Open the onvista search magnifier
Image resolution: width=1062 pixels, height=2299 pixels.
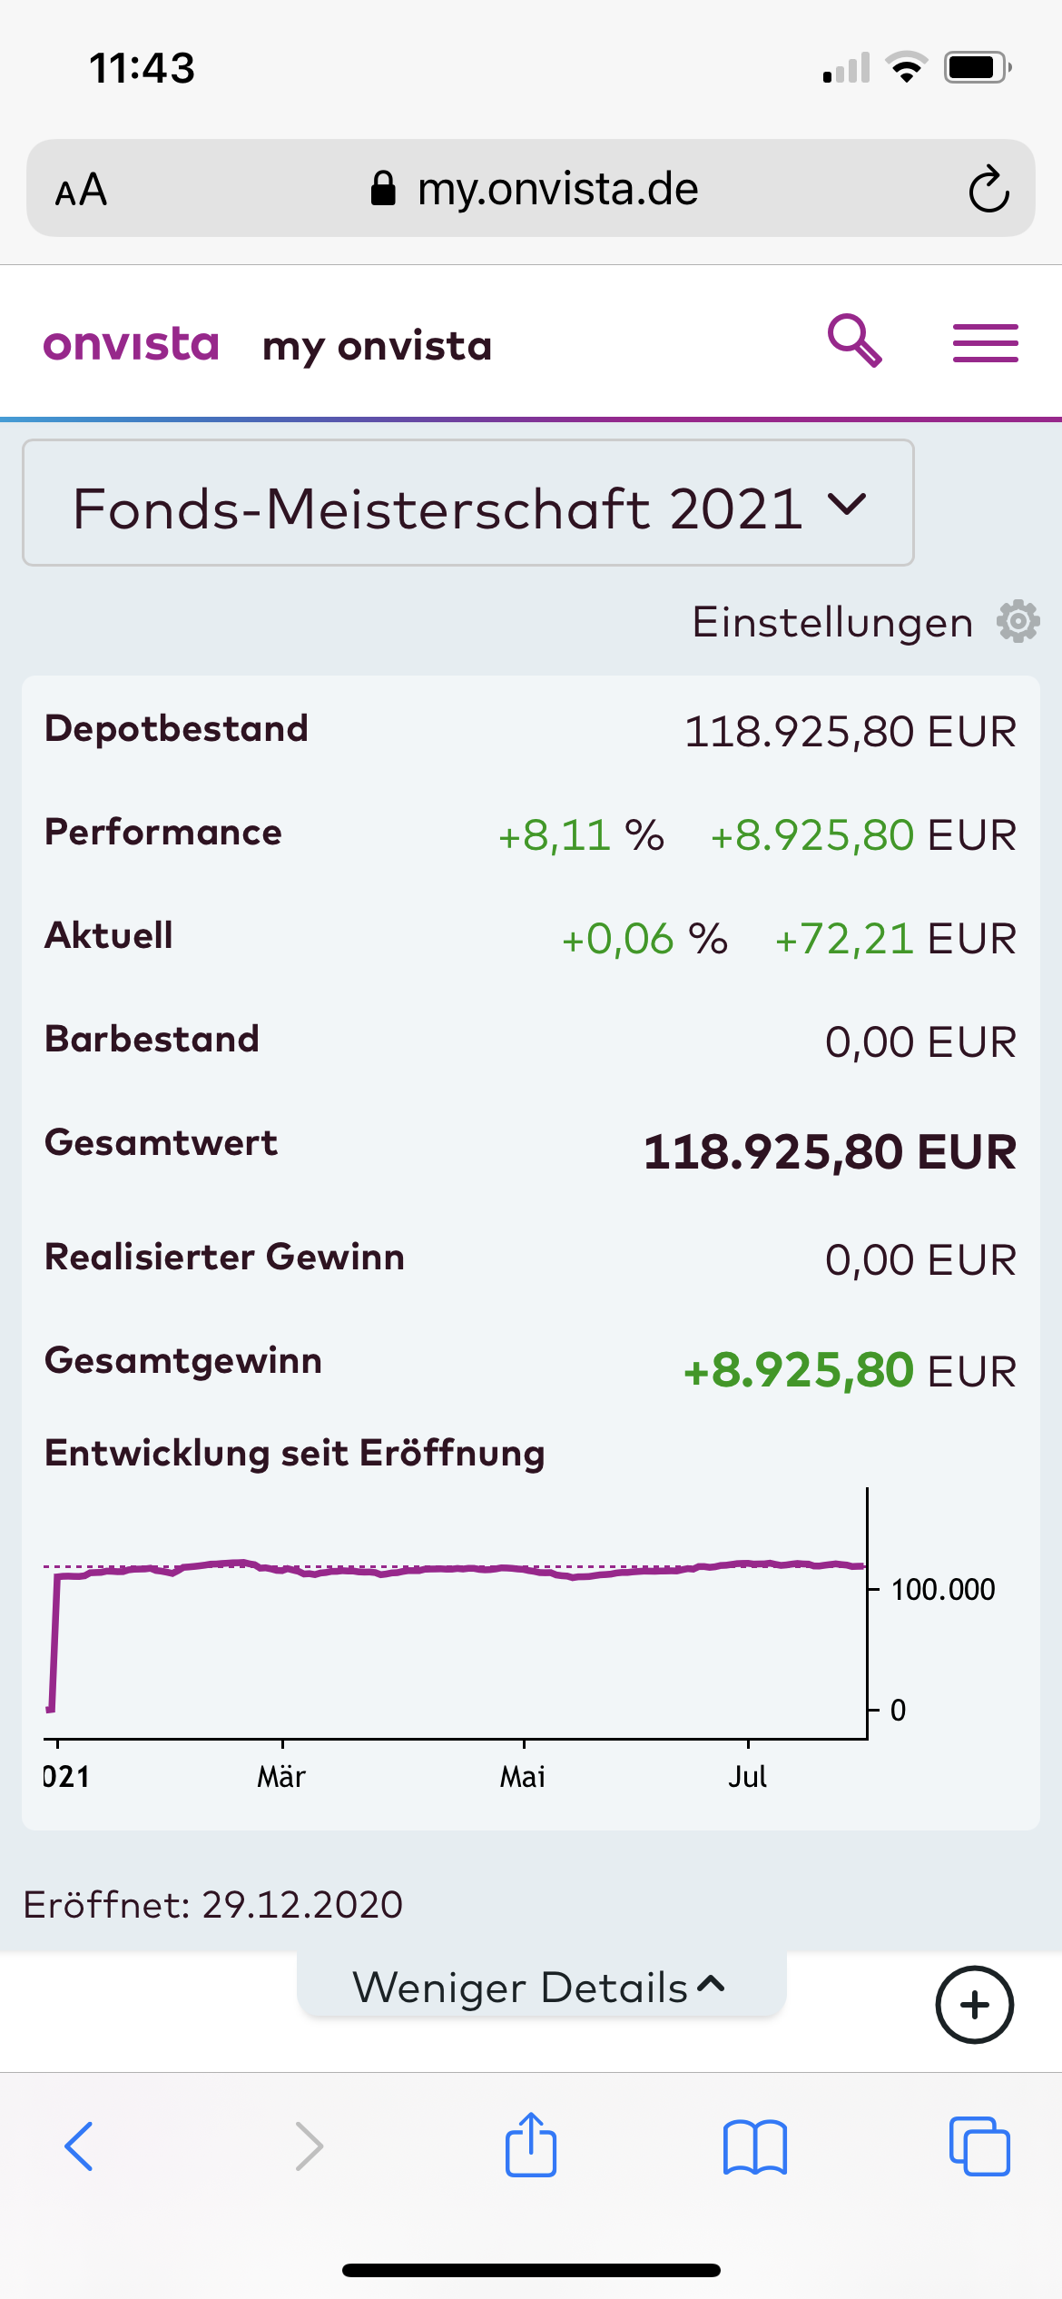tap(854, 341)
